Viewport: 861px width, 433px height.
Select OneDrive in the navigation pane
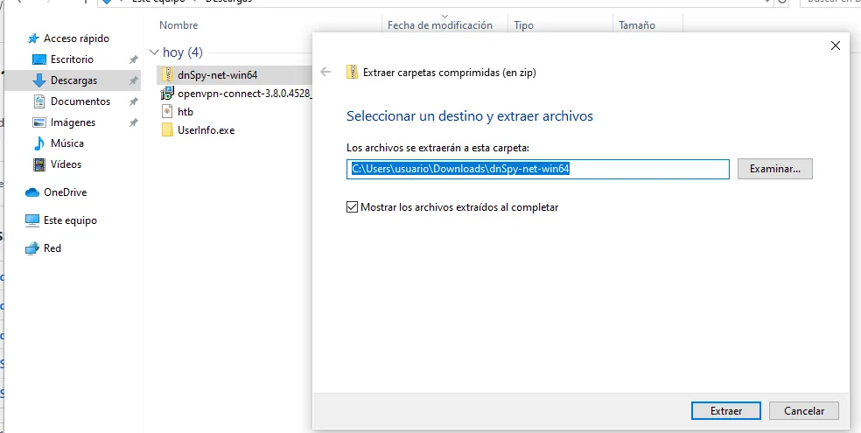tap(66, 192)
